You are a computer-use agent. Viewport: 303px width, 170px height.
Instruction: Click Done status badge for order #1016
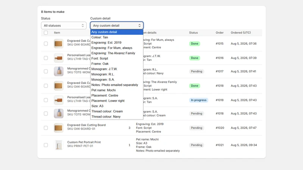click(195, 58)
